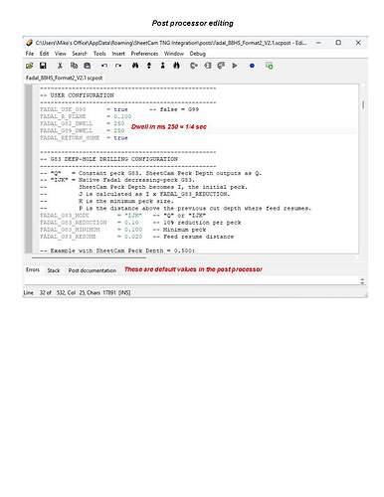The image size is (384, 497).
Task: Open the Tools menu
Action: click(x=99, y=54)
